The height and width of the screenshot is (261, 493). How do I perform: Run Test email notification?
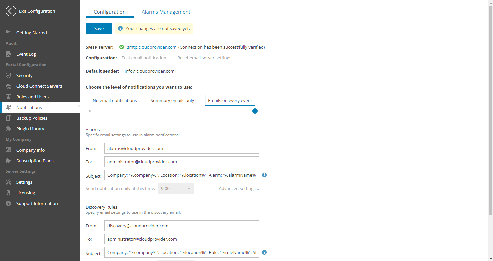[144, 58]
